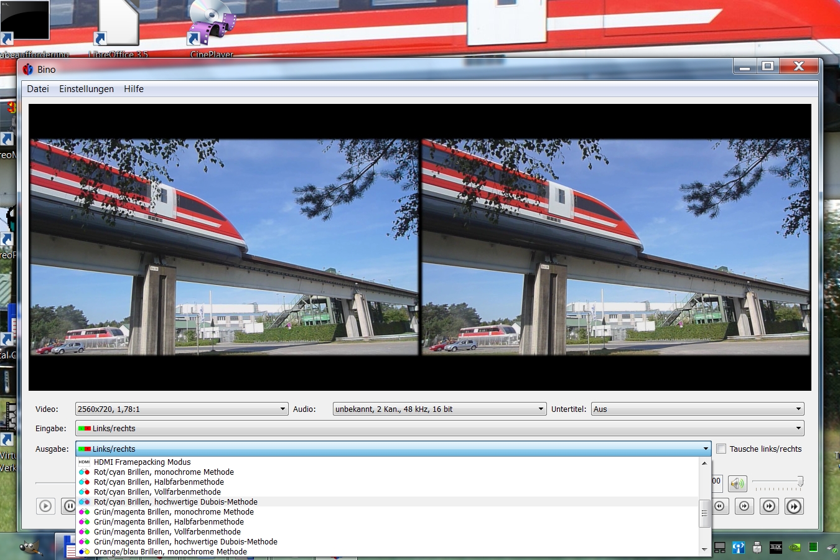Open the Video resolution dropdown
The width and height of the screenshot is (840, 560).
click(x=181, y=409)
